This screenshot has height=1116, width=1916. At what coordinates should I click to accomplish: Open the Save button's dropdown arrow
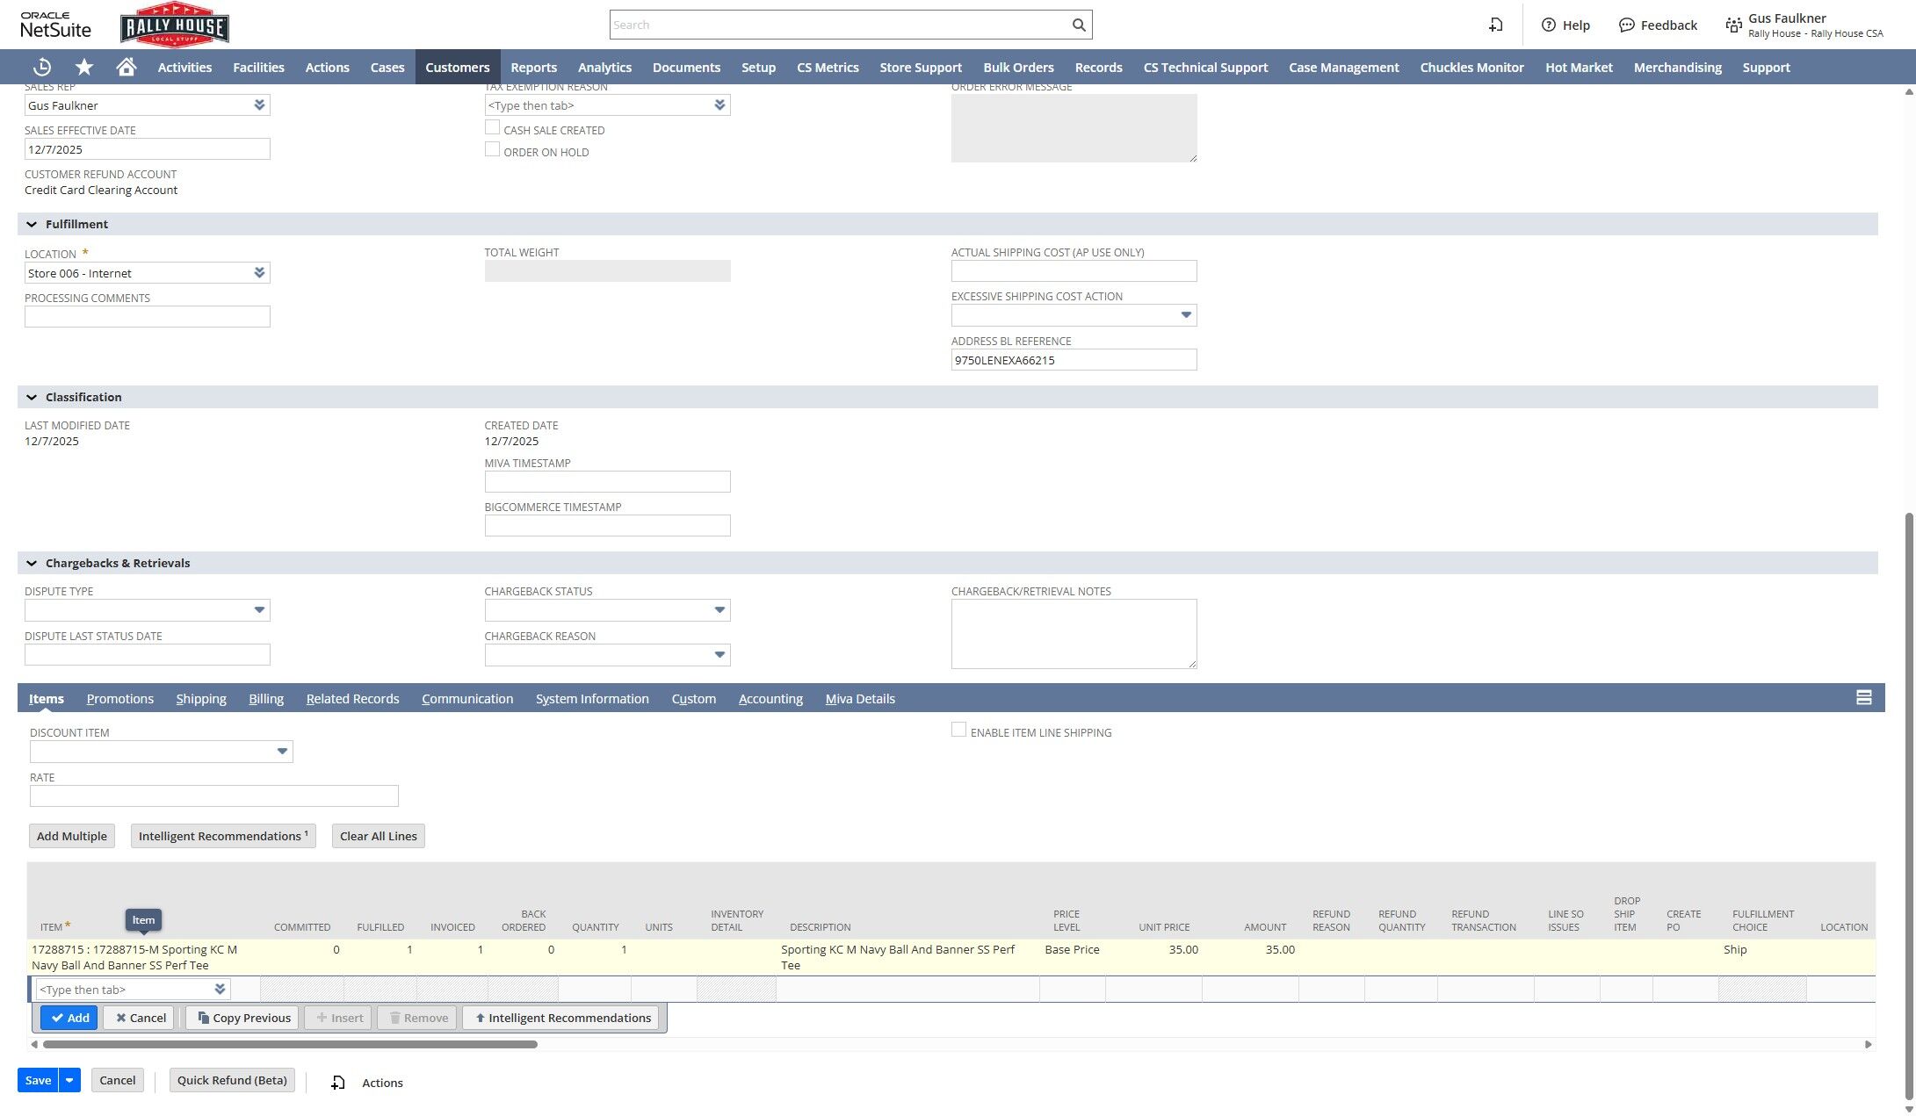[x=69, y=1080]
